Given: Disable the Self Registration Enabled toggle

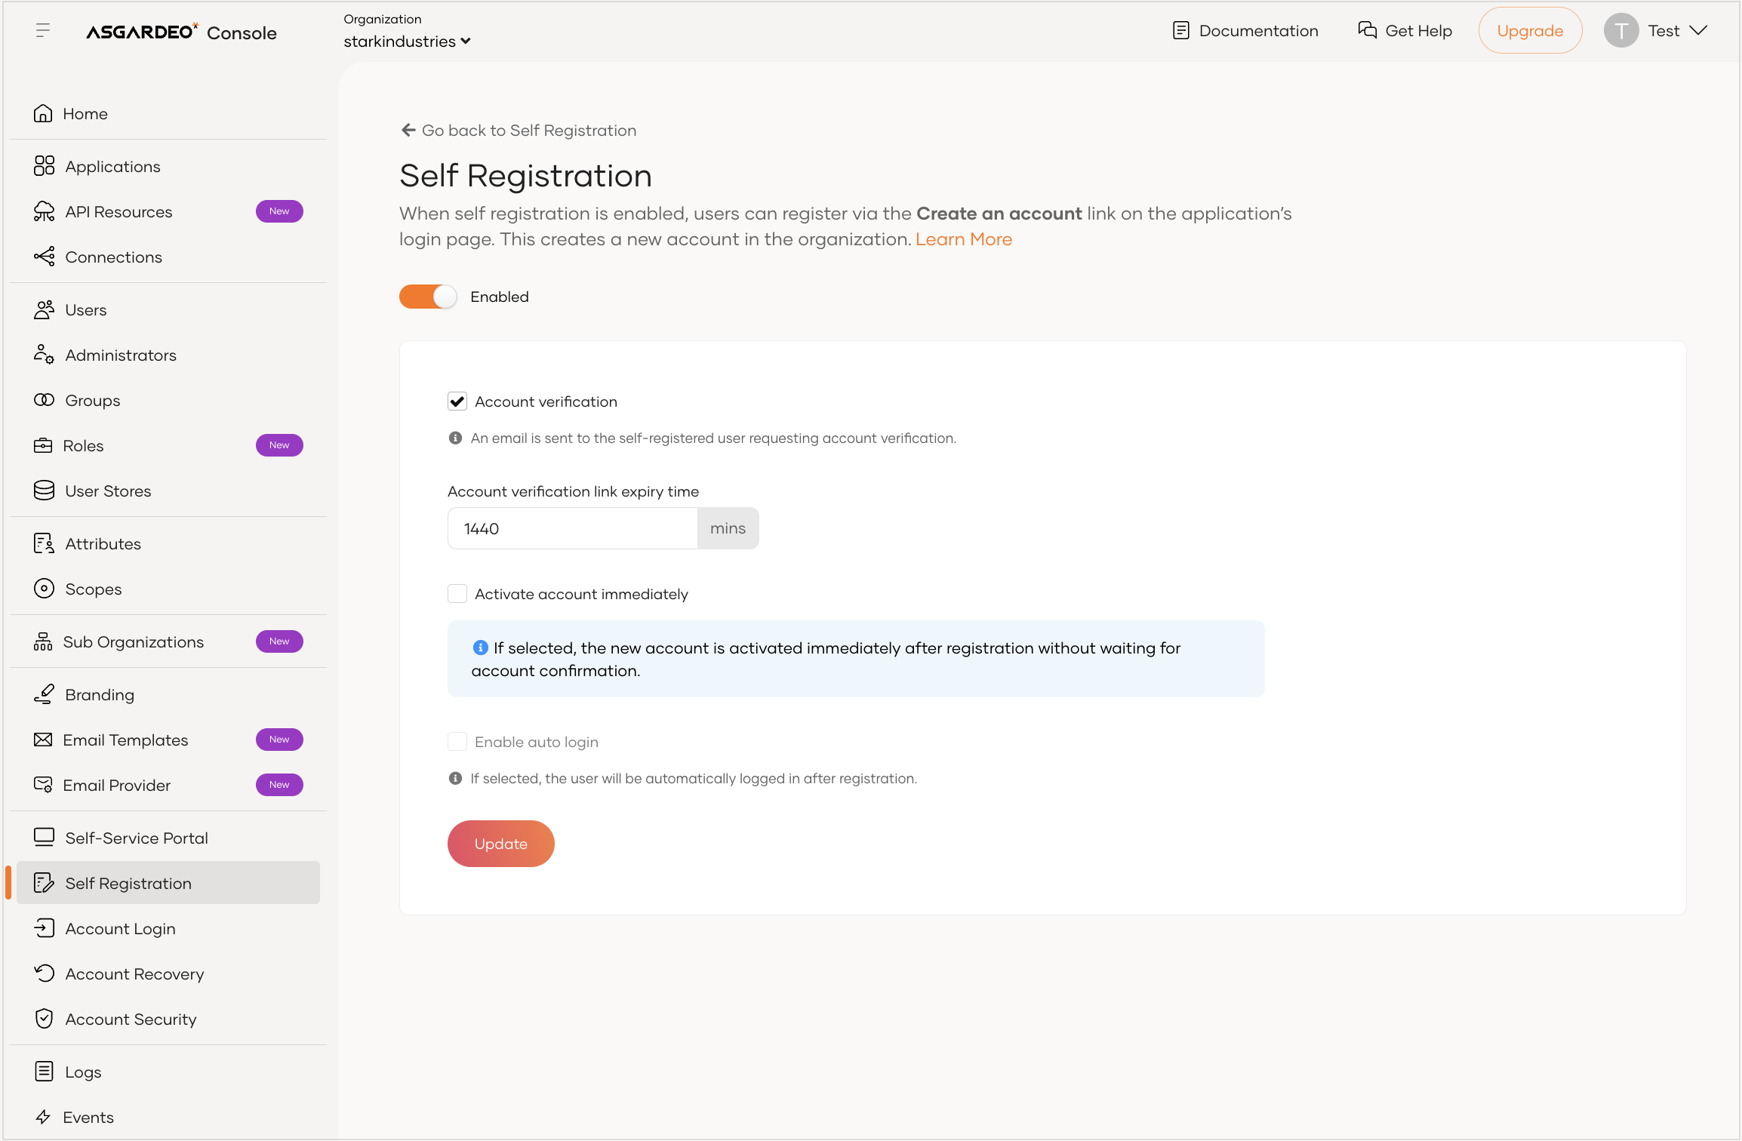Looking at the screenshot, I should tap(428, 297).
